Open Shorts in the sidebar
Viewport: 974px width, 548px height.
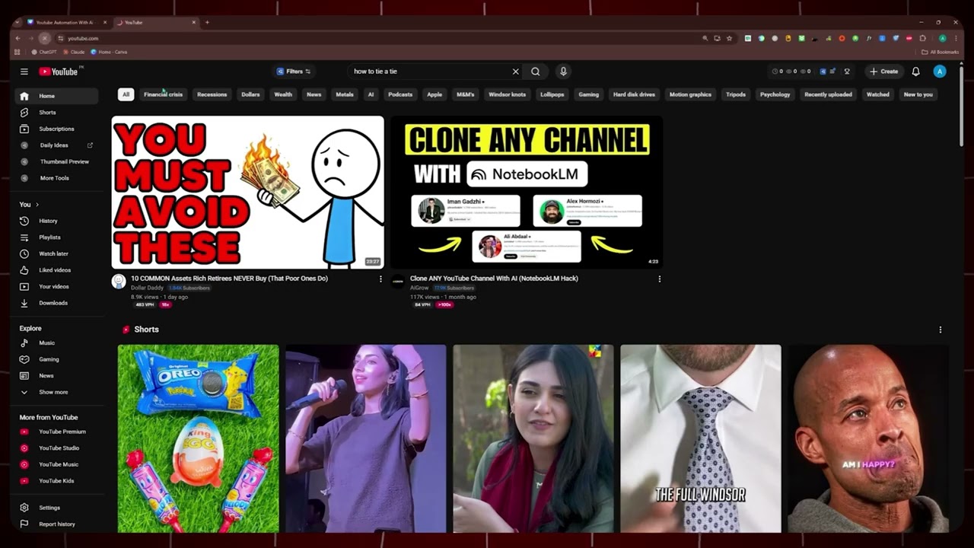coord(56,113)
